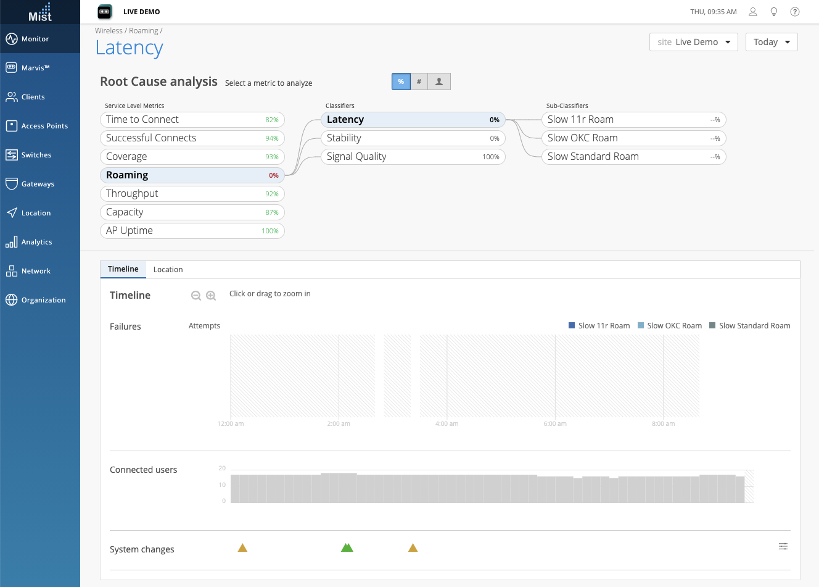
Task: Open system changes filter settings icon
Action: [x=783, y=546]
